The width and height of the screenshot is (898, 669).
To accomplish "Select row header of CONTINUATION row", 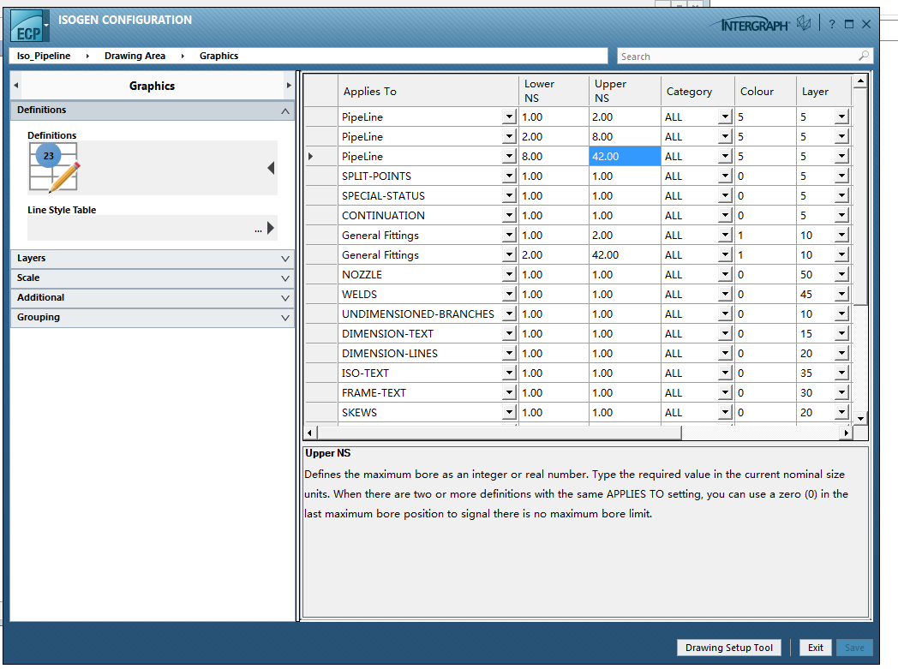I will coord(320,216).
